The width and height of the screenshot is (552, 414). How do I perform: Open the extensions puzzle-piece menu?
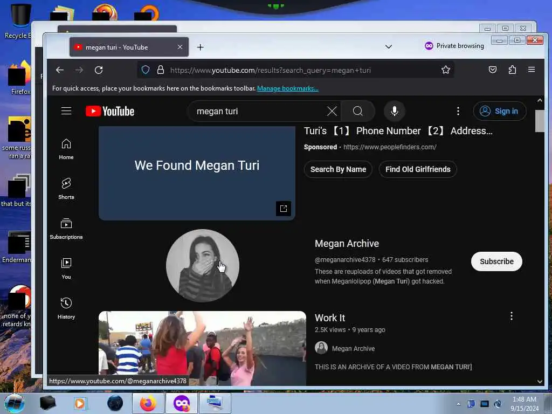coord(512,70)
